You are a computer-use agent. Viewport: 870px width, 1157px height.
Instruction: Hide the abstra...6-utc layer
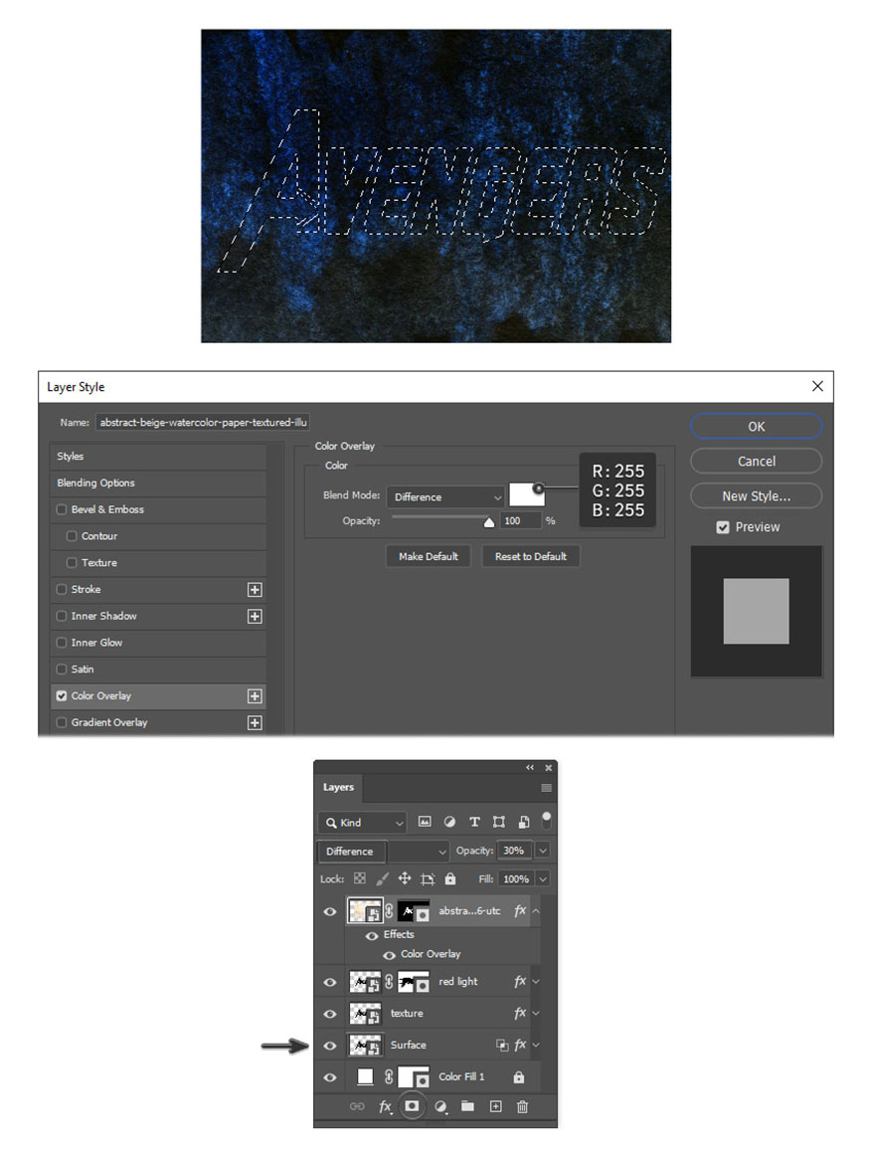pyautogui.click(x=329, y=911)
